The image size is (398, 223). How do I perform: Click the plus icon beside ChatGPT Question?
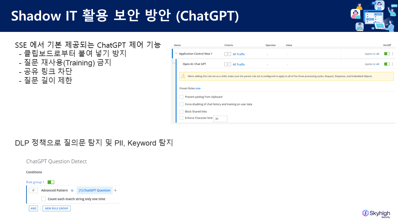point(115,190)
